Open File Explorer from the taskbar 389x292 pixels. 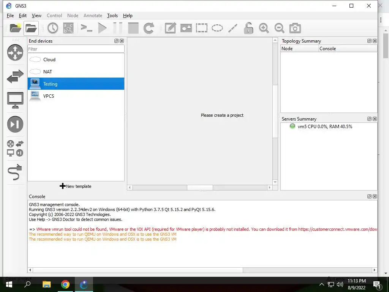[x=46, y=284]
